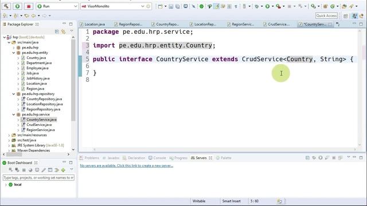The width and height of the screenshot is (367, 206).
Task: Click Boot Dashboard stop icon
Action: tap(24, 170)
